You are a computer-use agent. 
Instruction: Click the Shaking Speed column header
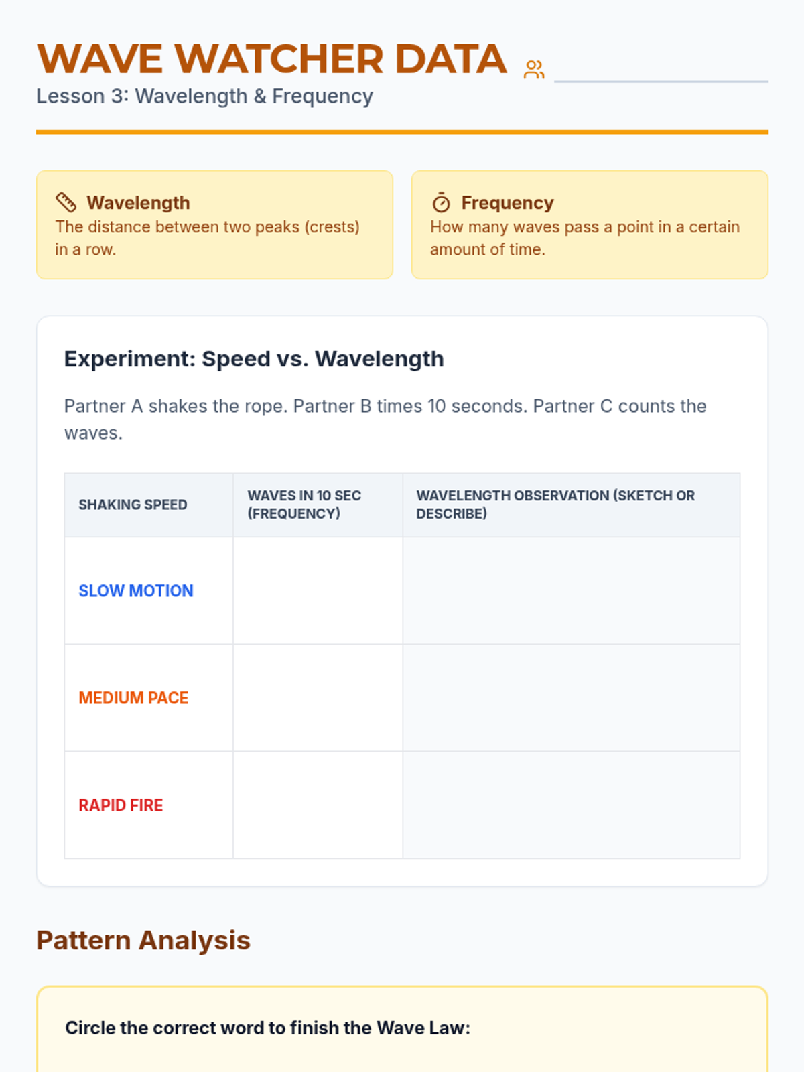(133, 505)
